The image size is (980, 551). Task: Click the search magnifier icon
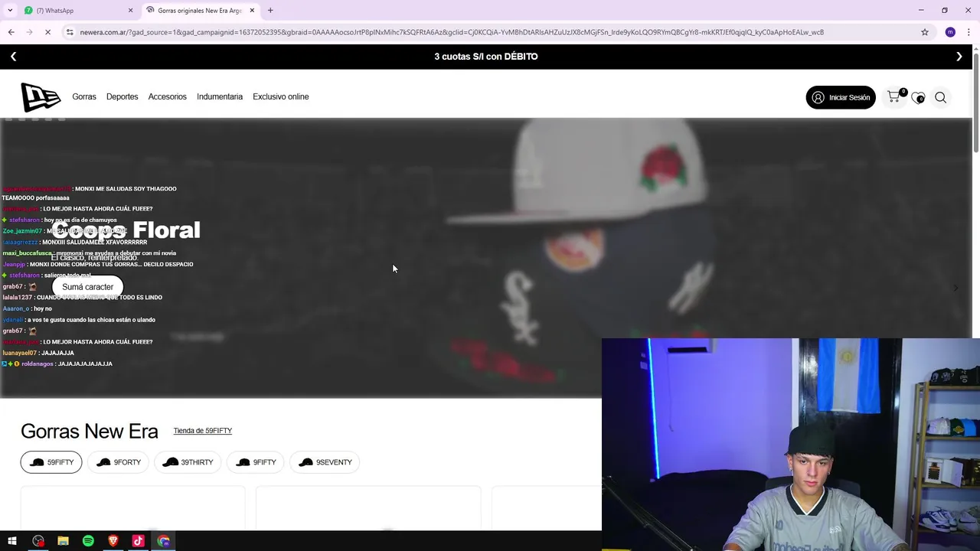pos(940,97)
